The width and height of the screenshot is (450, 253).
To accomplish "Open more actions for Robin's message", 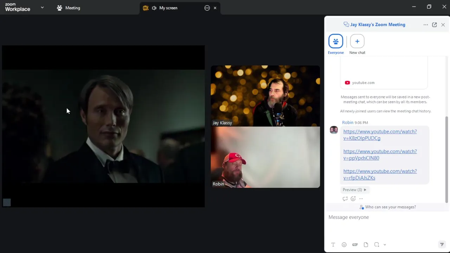I will click(361, 199).
